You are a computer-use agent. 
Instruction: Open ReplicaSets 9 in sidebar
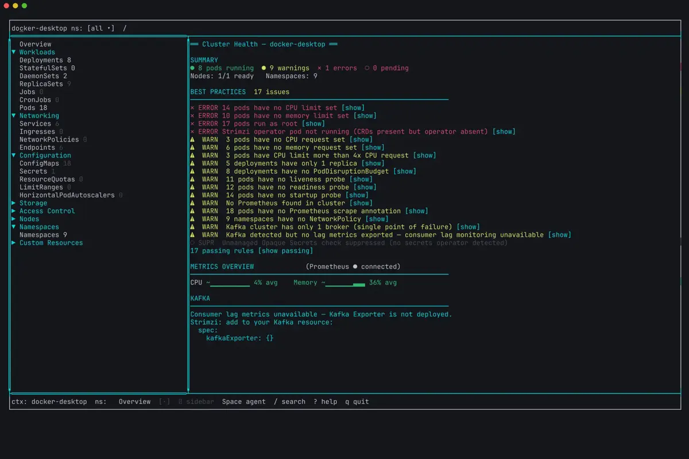tap(45, 84)
